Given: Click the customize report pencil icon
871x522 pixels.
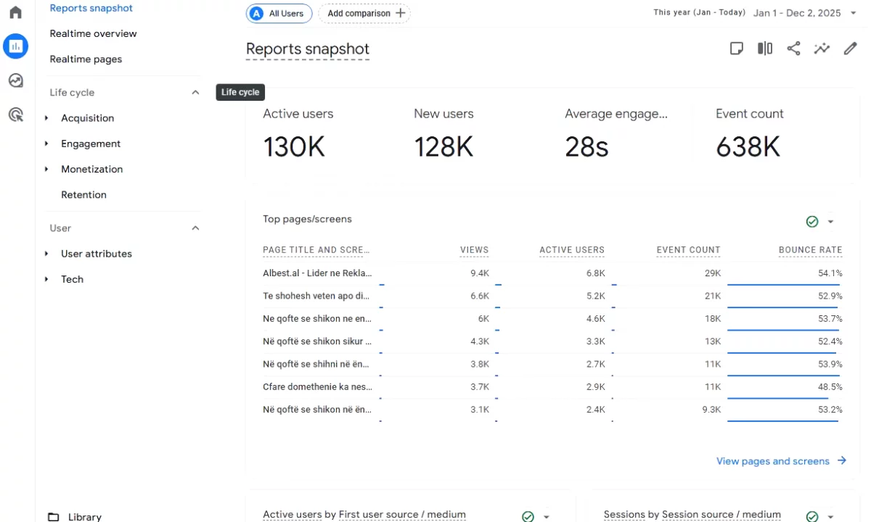Looking at the screenshot, I should [850, 49].
